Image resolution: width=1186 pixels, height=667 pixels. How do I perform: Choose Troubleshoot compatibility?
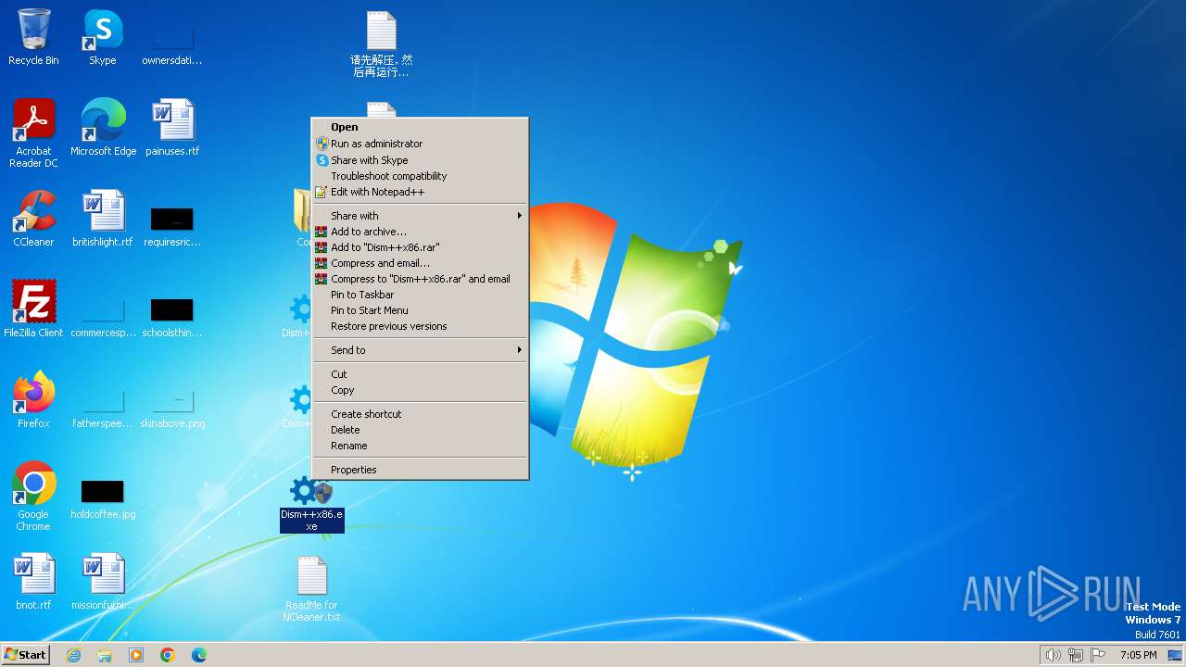[x=420, y=176]
